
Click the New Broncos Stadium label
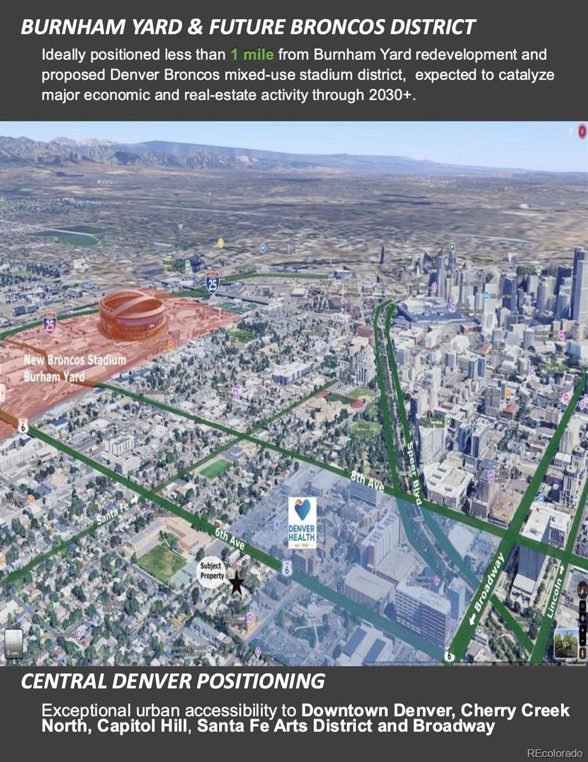tap(75, 360)
